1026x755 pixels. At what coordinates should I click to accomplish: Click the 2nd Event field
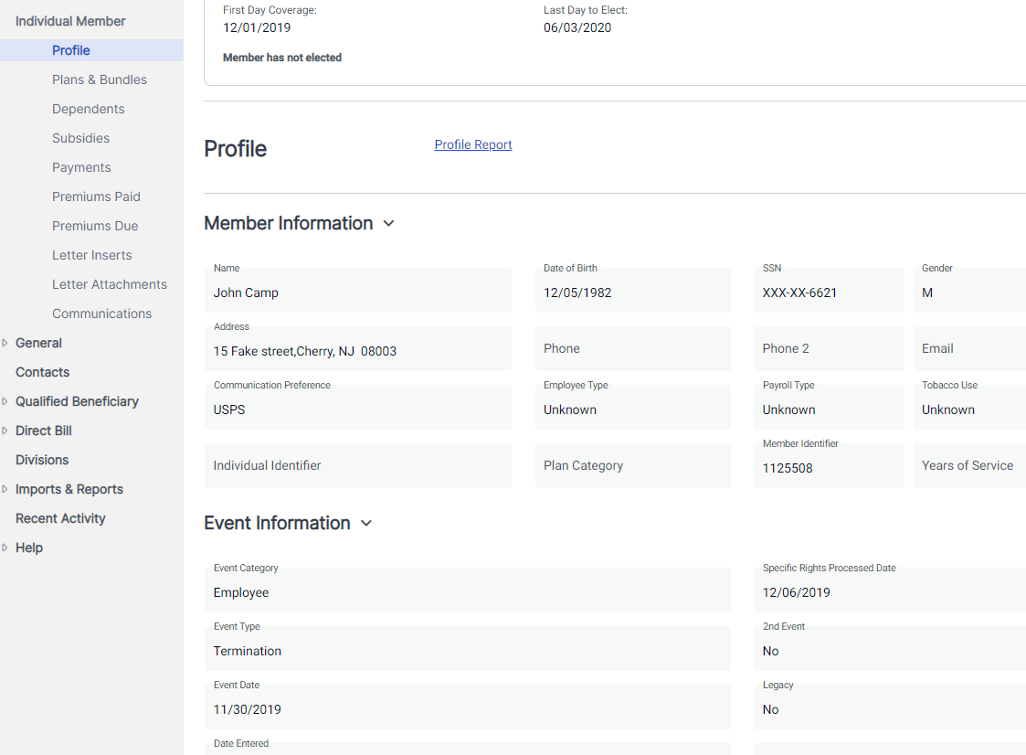pos(890,648)
